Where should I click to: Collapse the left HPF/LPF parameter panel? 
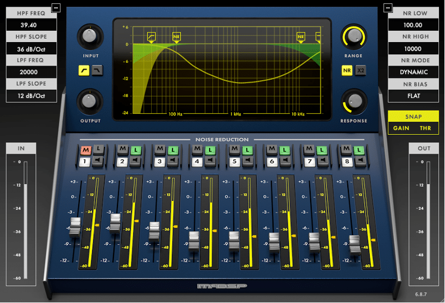pyautogui.click(x=55, y=7)
